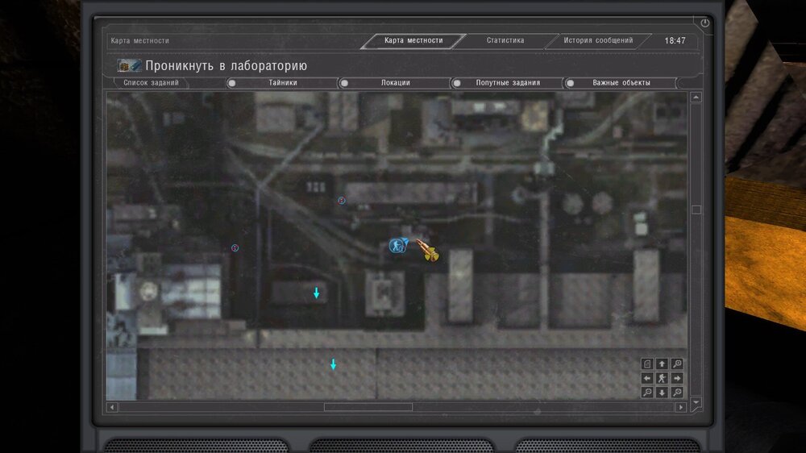The width and height of the screenshot is (806, 453).
Task: Pan the map up with the arrow button
Action: (662, 364)
